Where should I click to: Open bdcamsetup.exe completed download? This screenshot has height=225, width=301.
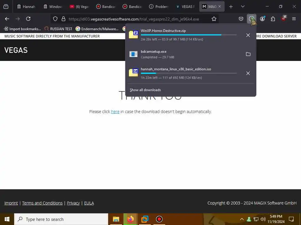tap(184, 54)
